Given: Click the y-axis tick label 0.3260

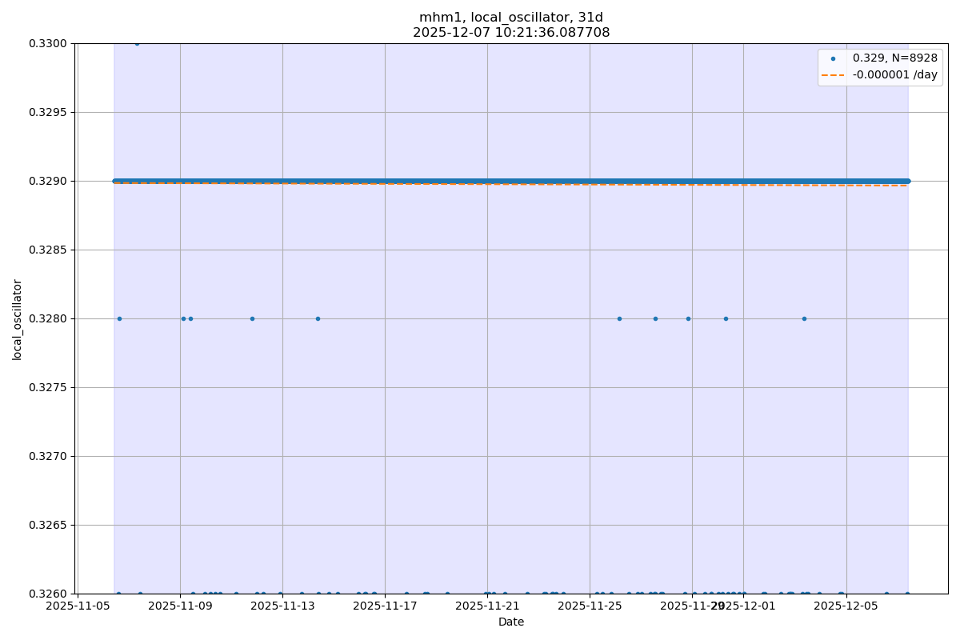Looking at the screenshot, I should coord(48,594).
